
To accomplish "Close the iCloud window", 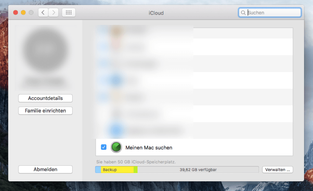I will [16, 13].
